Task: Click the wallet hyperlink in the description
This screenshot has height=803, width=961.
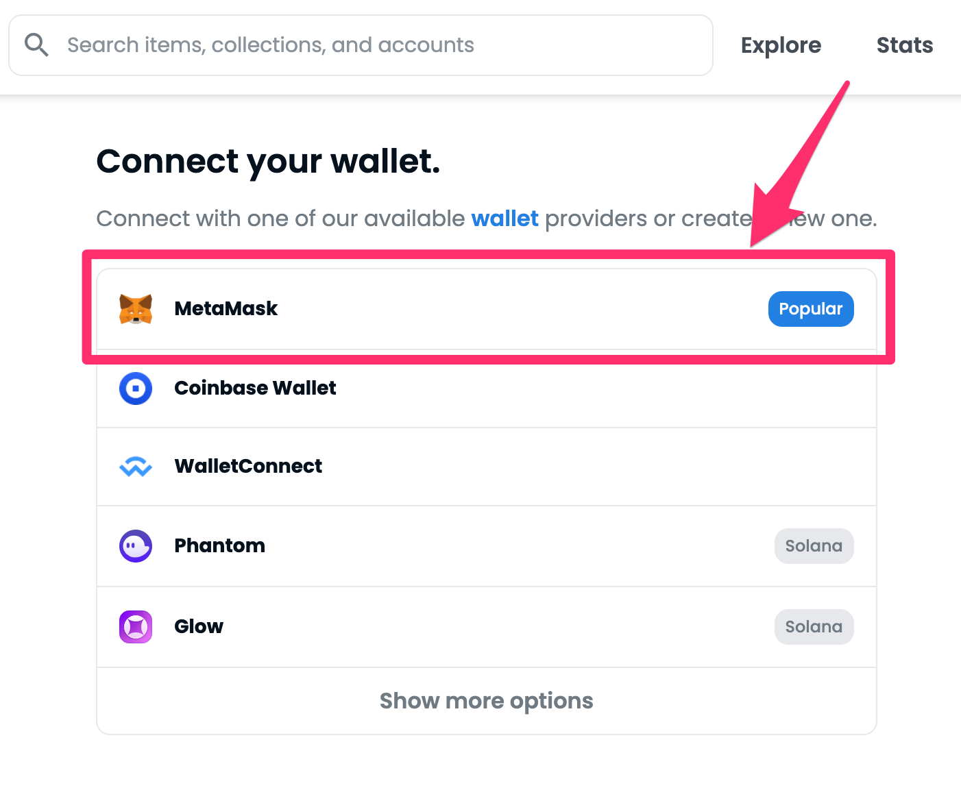Action: pyautogui.click(x=505, y=218)
